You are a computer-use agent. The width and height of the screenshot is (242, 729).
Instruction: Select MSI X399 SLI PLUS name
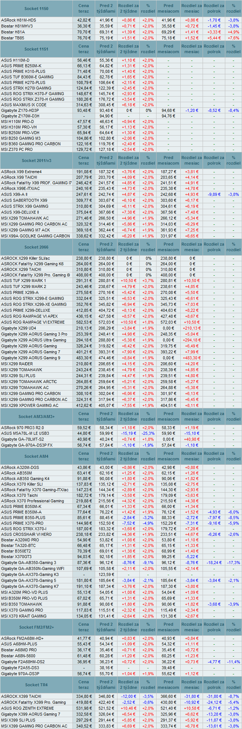(x=18, y=720)
